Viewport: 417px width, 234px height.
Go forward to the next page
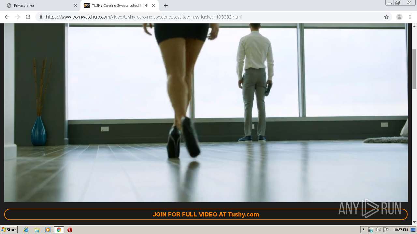click(x=18, y=17)
